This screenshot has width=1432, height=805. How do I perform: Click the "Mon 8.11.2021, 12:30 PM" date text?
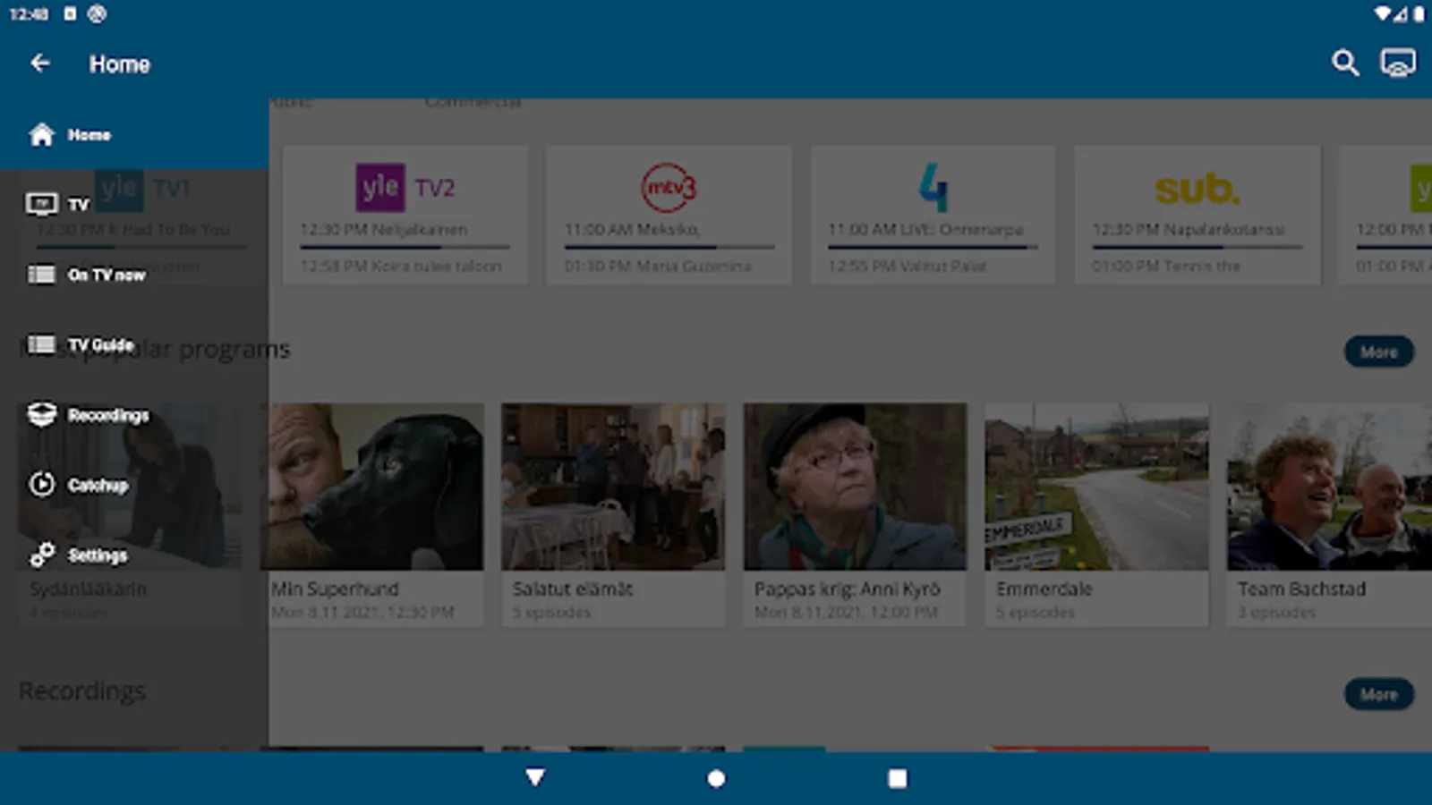pos(362,612)
